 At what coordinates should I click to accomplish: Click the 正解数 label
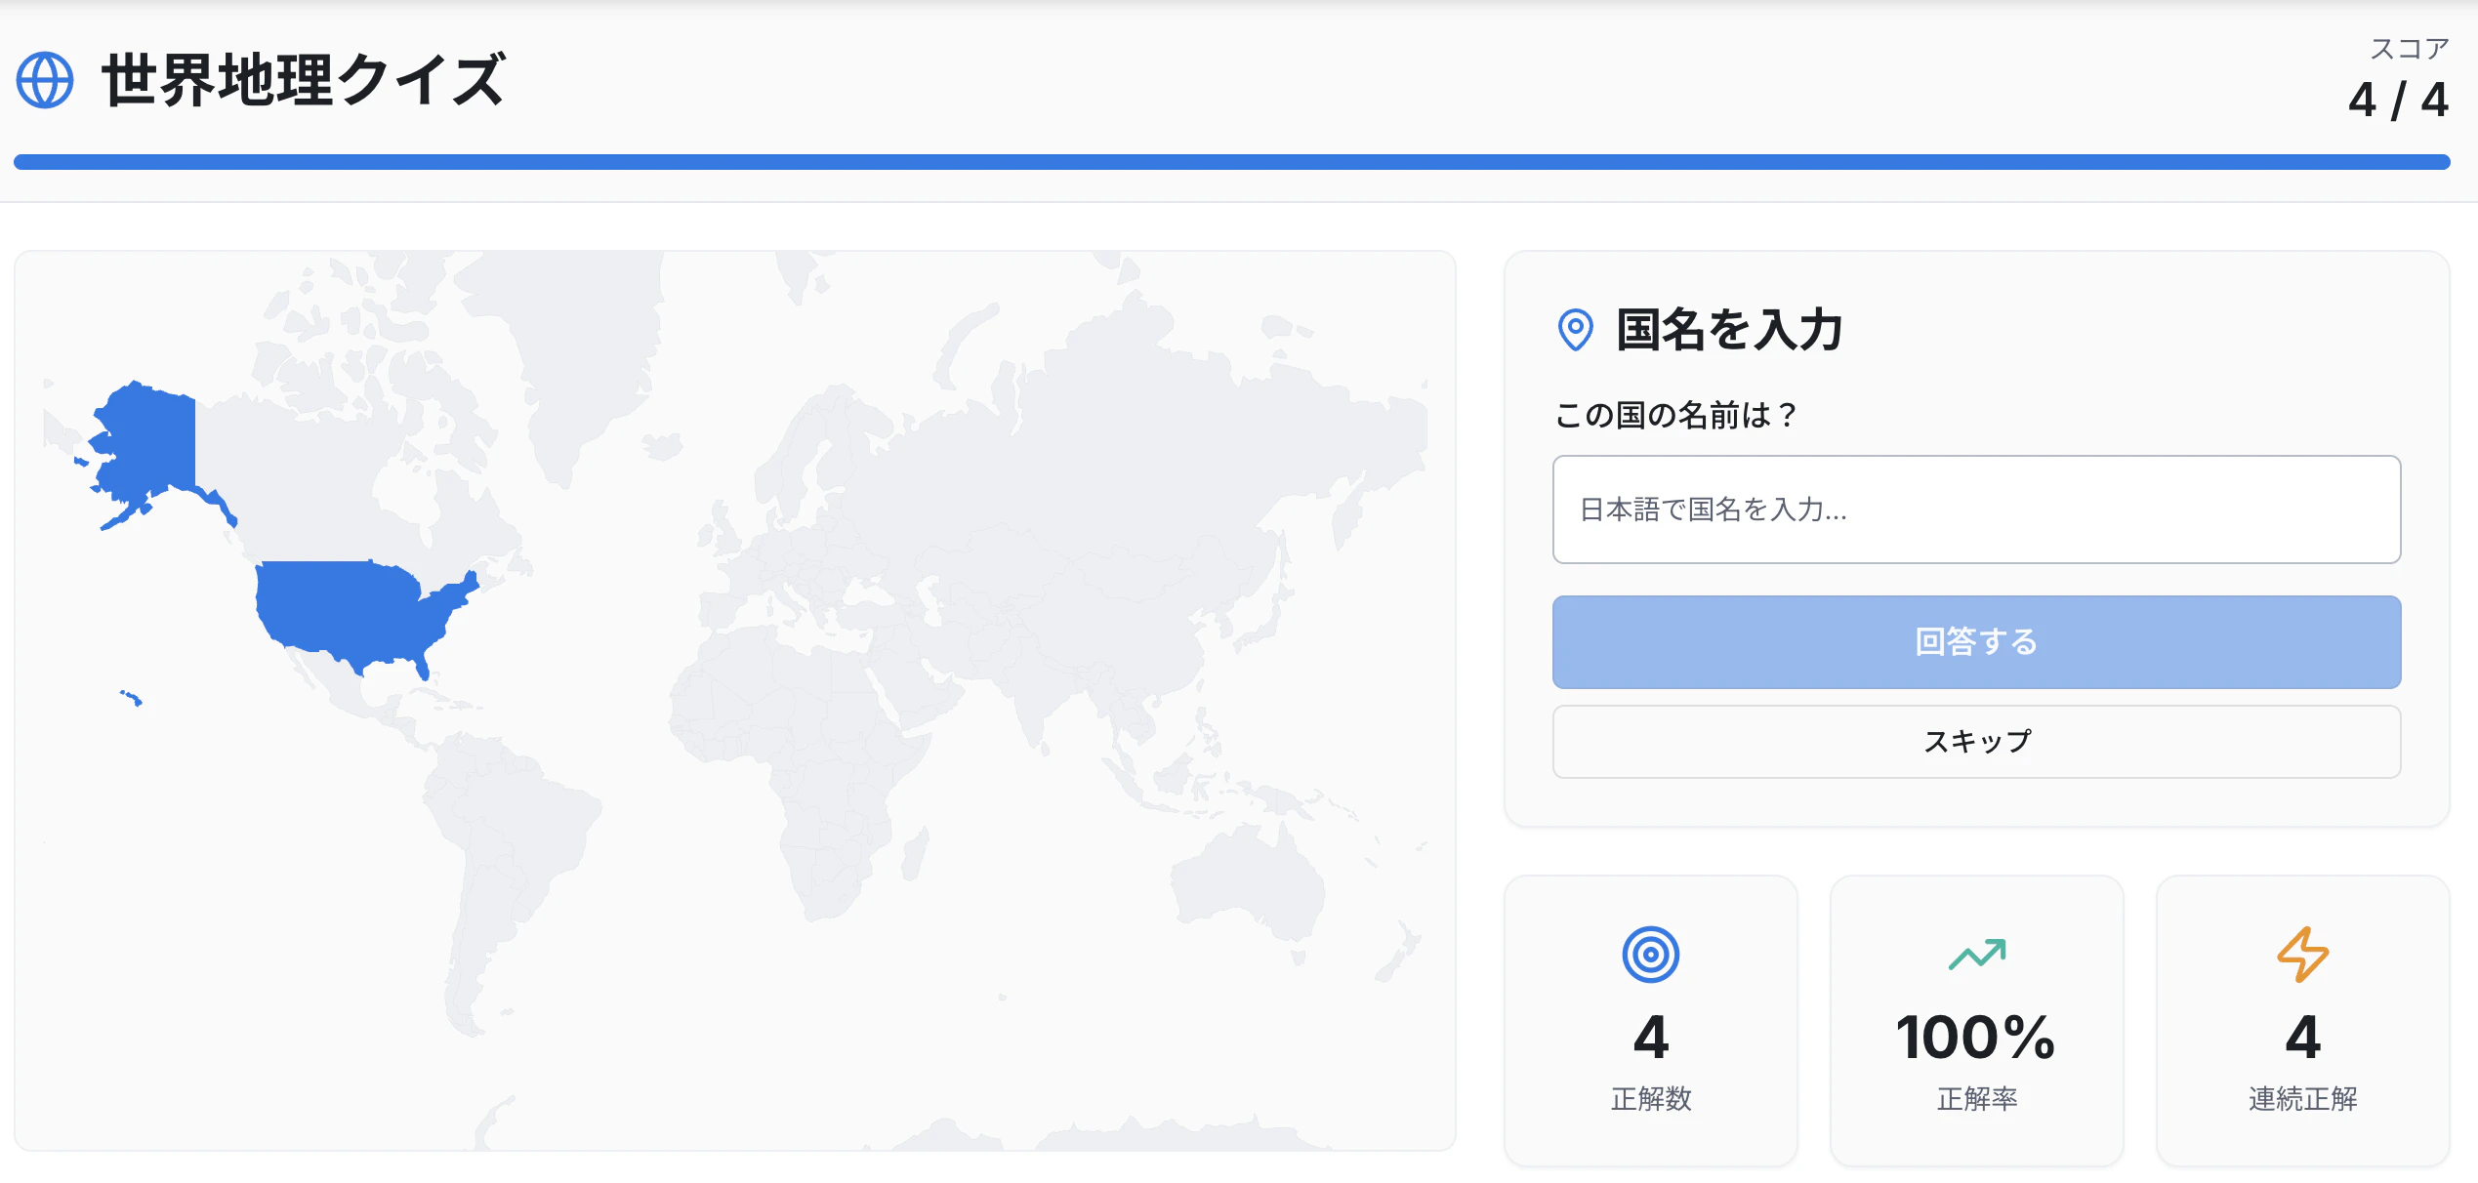1650,1099
